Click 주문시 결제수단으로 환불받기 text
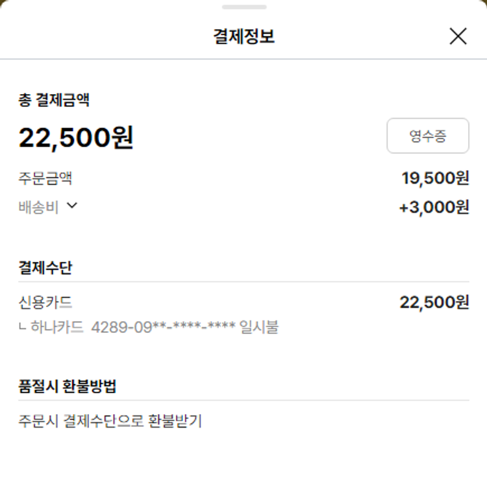Screen dimensions: 487x499 110,421
